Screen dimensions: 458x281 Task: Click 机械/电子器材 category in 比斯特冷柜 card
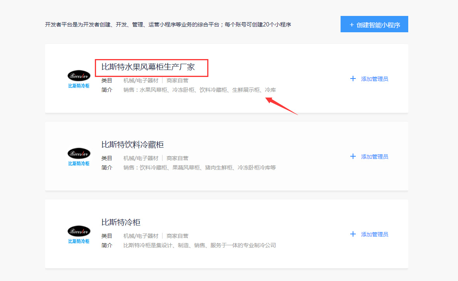pos(141,236)
